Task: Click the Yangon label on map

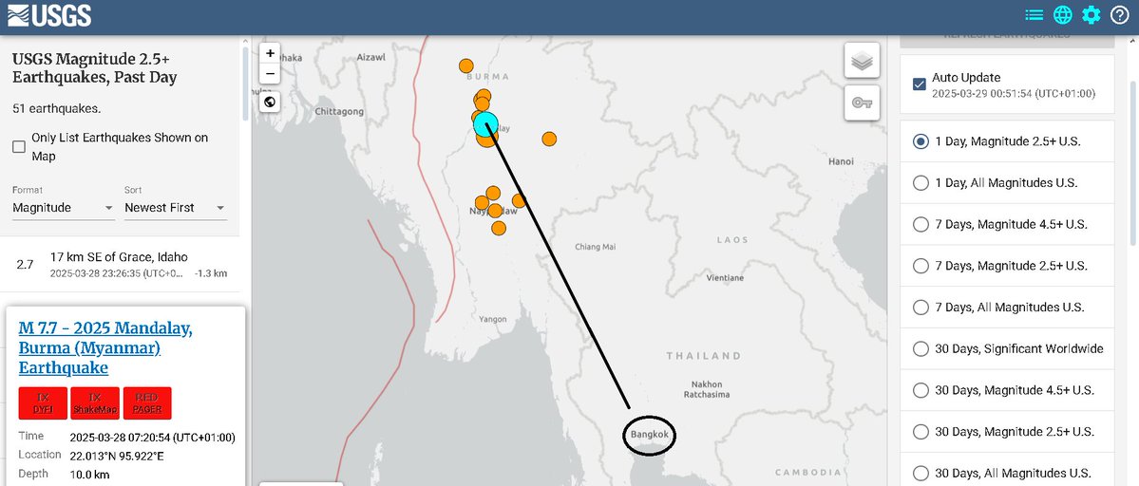Action: click(492, 319)
